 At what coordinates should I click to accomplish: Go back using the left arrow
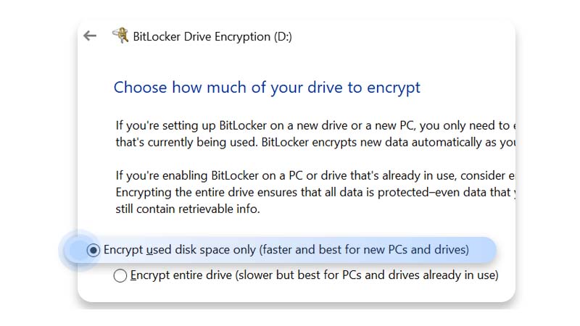point(90,35)
